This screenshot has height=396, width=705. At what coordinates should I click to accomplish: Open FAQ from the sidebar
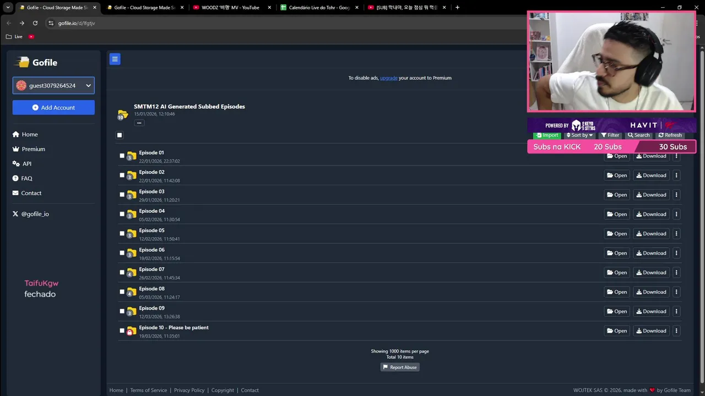pyautogui.click(x=23, y=178)
